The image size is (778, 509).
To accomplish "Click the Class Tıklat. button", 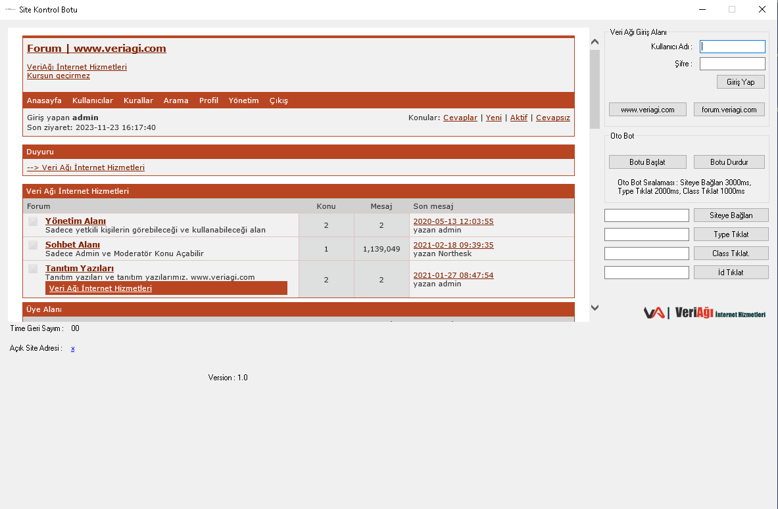I will pos(731,254).
